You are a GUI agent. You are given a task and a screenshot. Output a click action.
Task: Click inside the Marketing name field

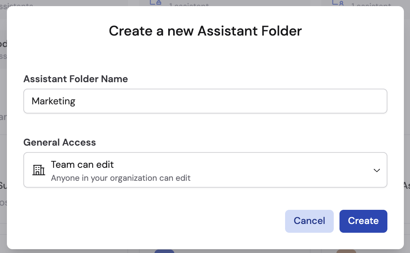[205, 101]
